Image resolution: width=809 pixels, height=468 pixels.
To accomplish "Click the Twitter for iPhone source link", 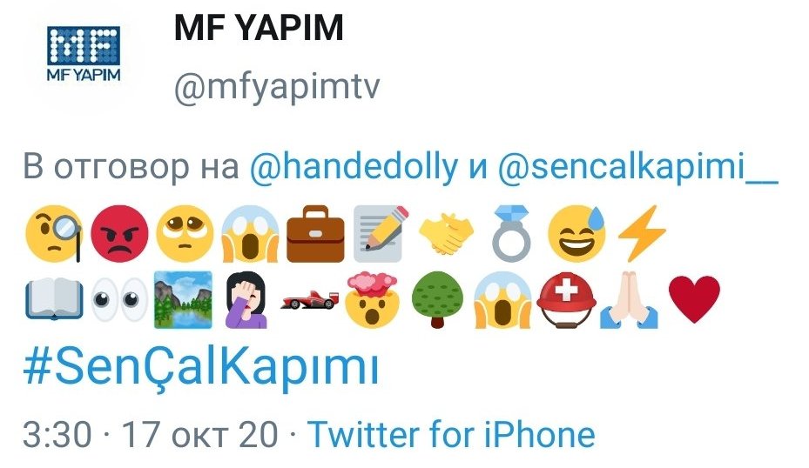I will 451,434.
